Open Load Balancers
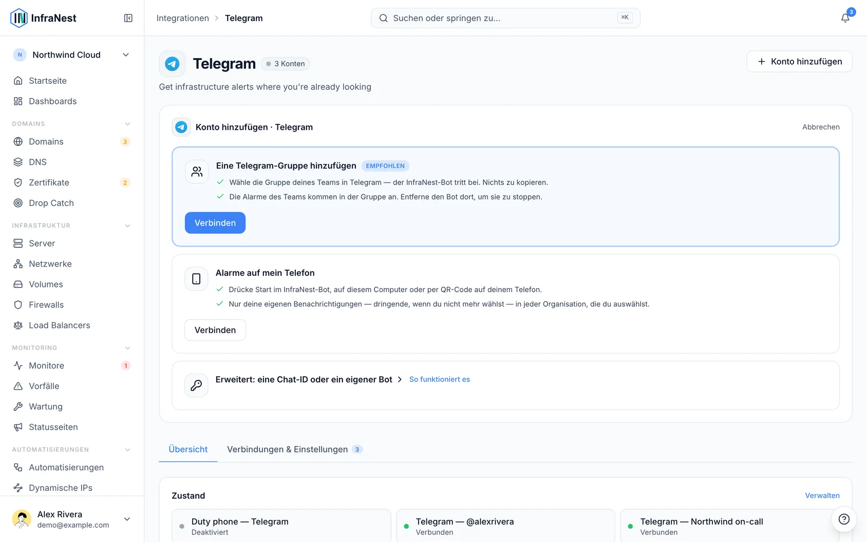 coord(72,325)
